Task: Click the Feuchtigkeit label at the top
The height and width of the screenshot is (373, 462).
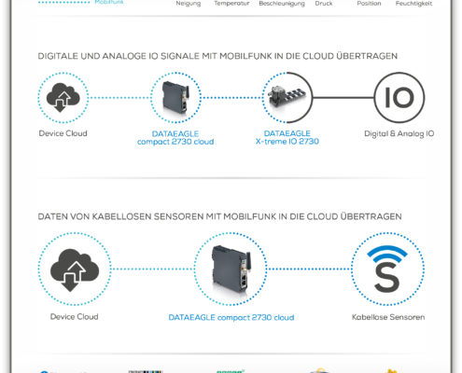Action: [x=413, y=4]
